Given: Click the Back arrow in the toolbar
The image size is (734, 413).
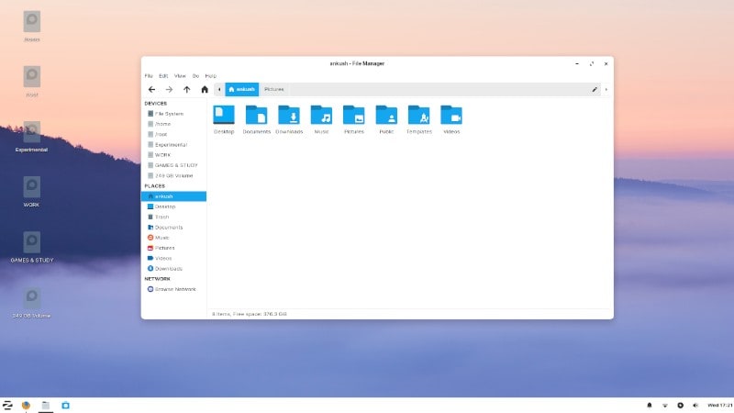Looking at the screenshot, I should [151, 89].
